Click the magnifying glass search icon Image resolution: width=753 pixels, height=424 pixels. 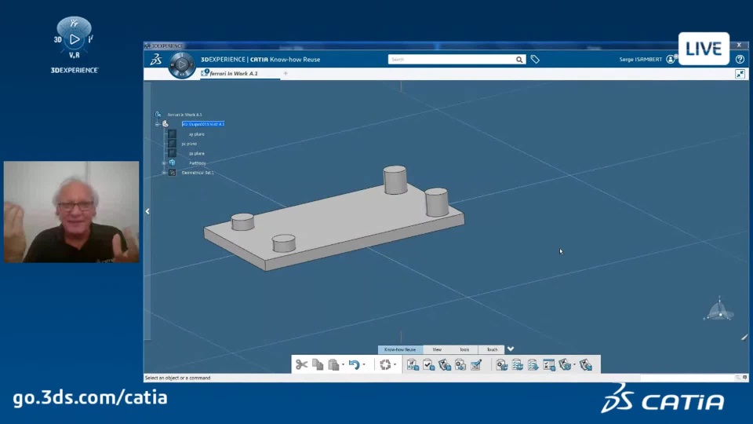(x=519, y=60)
